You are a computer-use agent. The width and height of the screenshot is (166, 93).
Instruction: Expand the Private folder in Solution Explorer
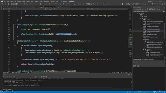[141, 17]
